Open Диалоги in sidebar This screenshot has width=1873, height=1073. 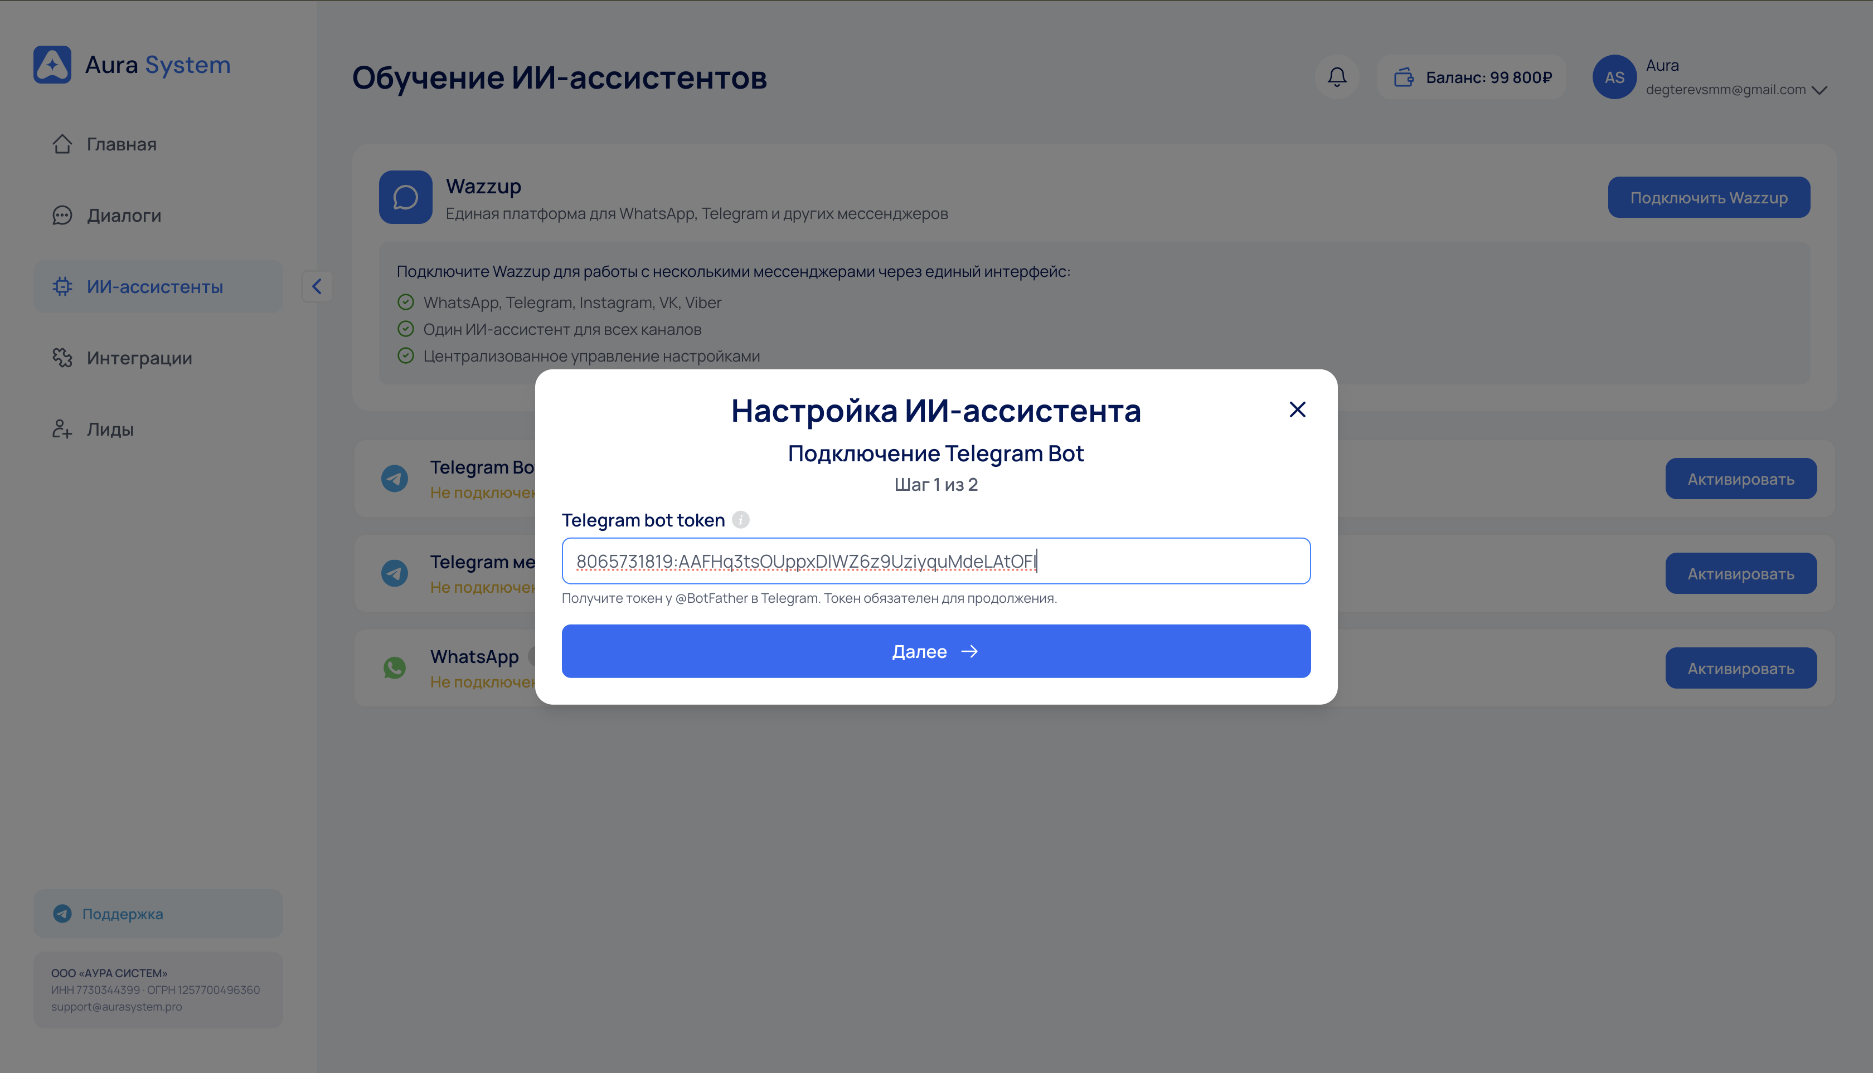pos(123,215)
